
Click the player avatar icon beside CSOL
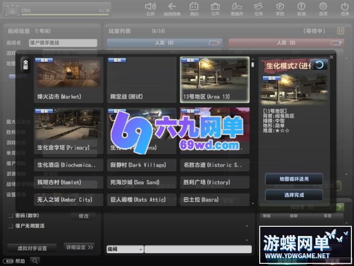pyautogui.click(x=12, y=11)
